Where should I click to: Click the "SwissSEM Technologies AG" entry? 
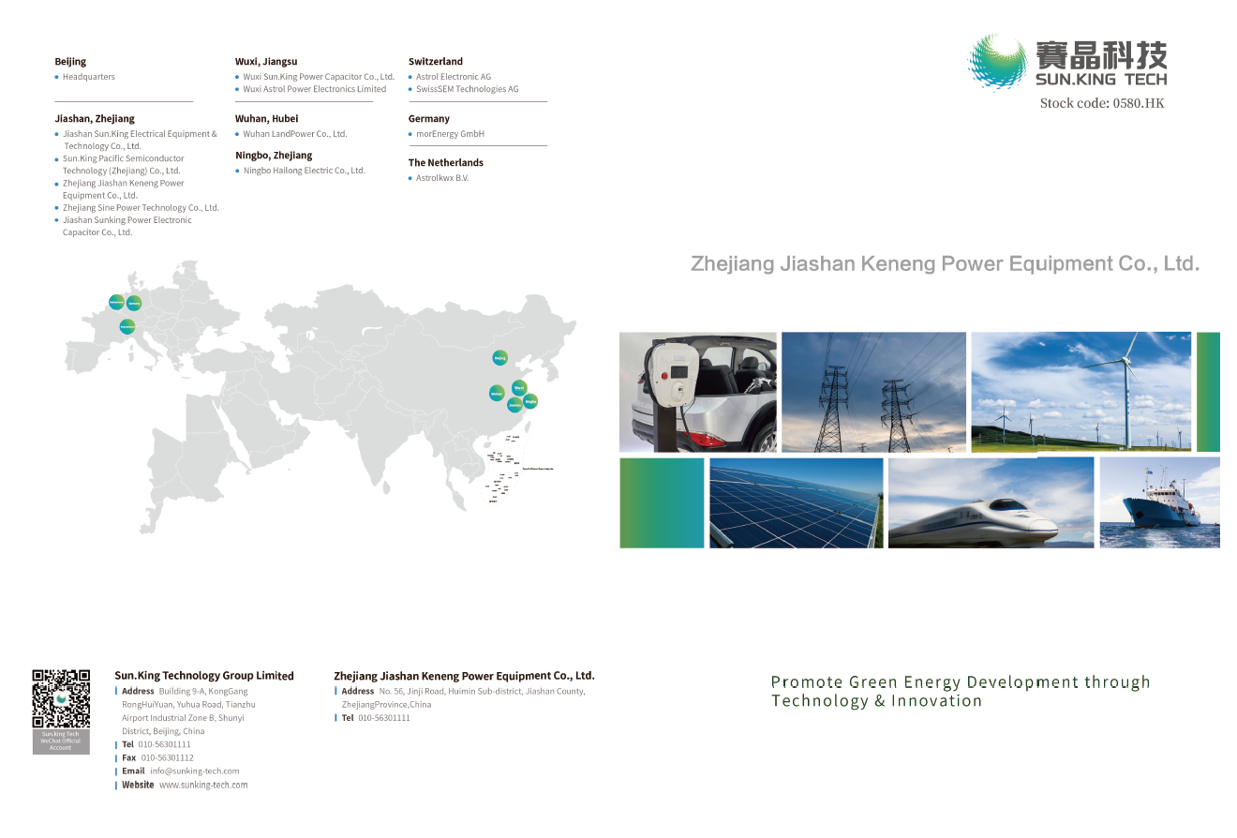(468, 89)
